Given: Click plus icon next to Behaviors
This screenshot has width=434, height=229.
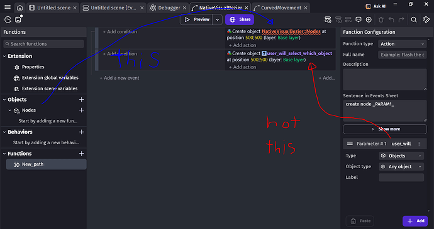Looking at the screenshot, I should 81,132.
